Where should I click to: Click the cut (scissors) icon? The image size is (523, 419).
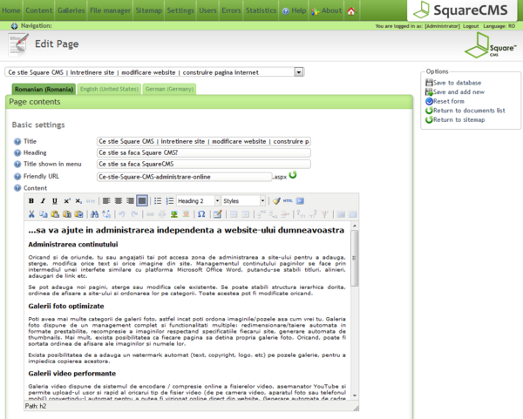32,214
